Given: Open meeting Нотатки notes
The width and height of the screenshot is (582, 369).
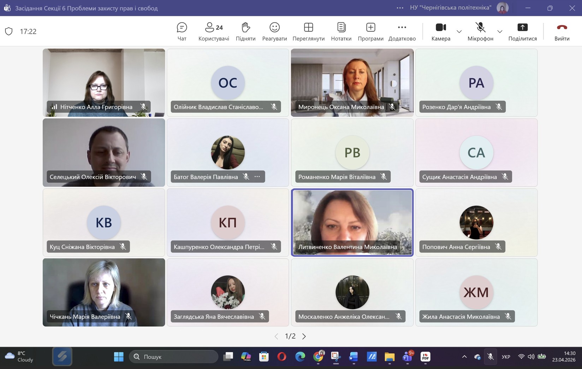Looking at the screenshot, I should point(341,31).
